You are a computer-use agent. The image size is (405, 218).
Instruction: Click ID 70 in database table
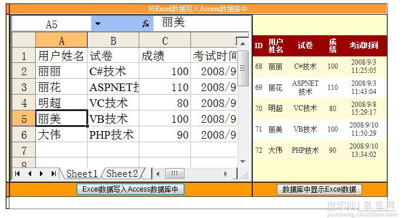[259, 108]
